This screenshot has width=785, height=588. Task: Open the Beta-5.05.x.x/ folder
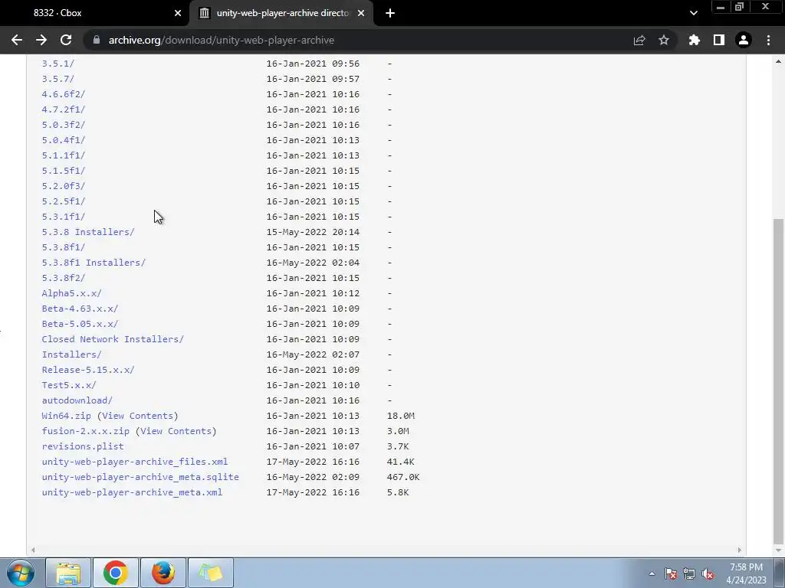click(x=80, y=324)
